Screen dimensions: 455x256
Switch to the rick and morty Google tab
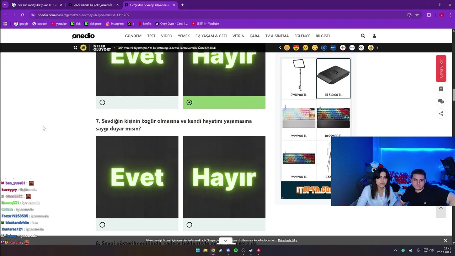pyautogui.click(x=37, y=5)
